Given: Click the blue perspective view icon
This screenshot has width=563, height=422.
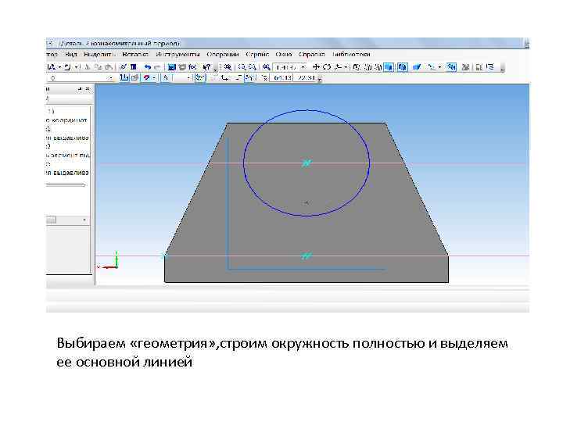Looking at the screenshot, I should tap(417, 67).
